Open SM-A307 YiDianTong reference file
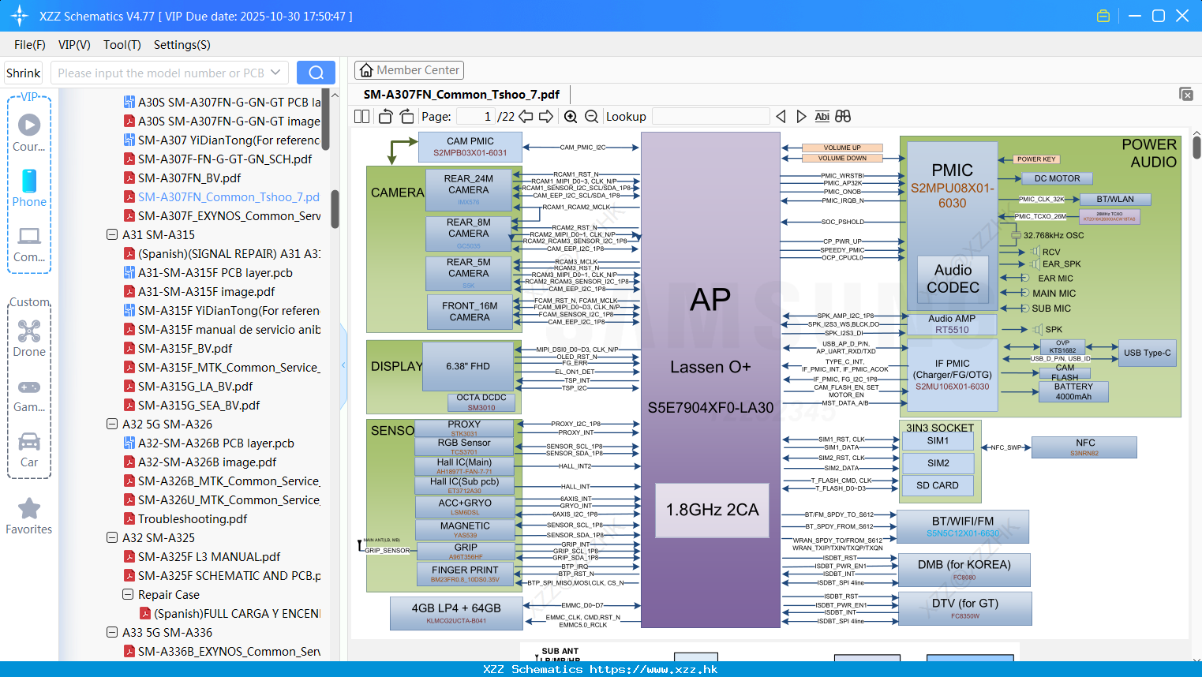 (222, 140)
